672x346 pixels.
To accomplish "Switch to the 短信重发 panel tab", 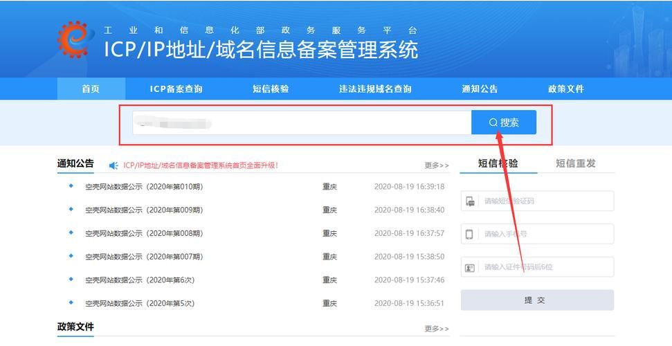I will coord(576,163).
